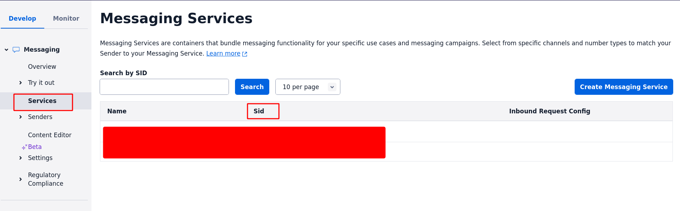Click the Sid column header

click(259, 111)
